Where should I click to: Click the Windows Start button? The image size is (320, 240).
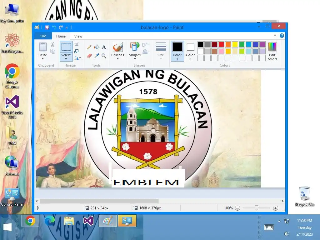(7, 227)
